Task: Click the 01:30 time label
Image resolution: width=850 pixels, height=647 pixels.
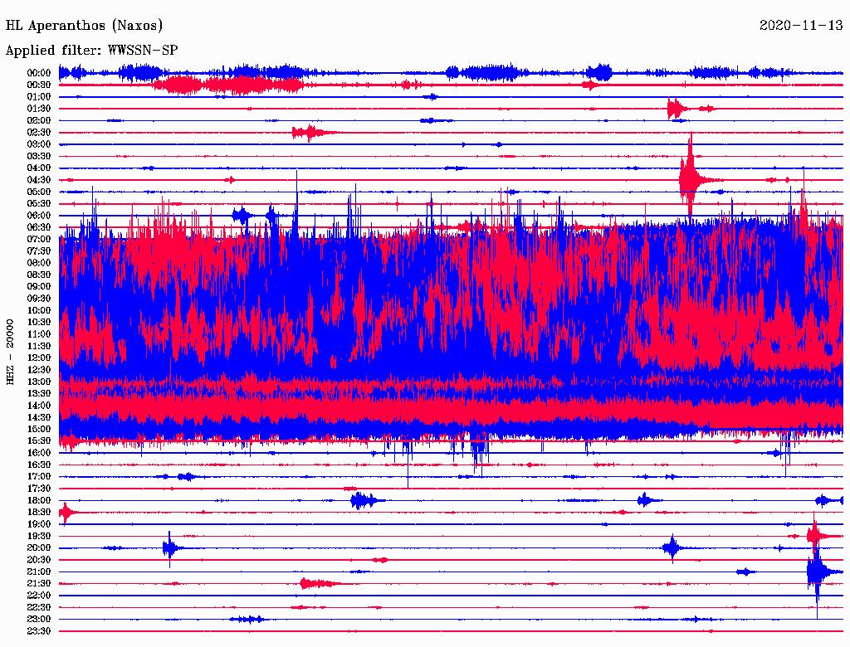Action: tap(39, 109)
